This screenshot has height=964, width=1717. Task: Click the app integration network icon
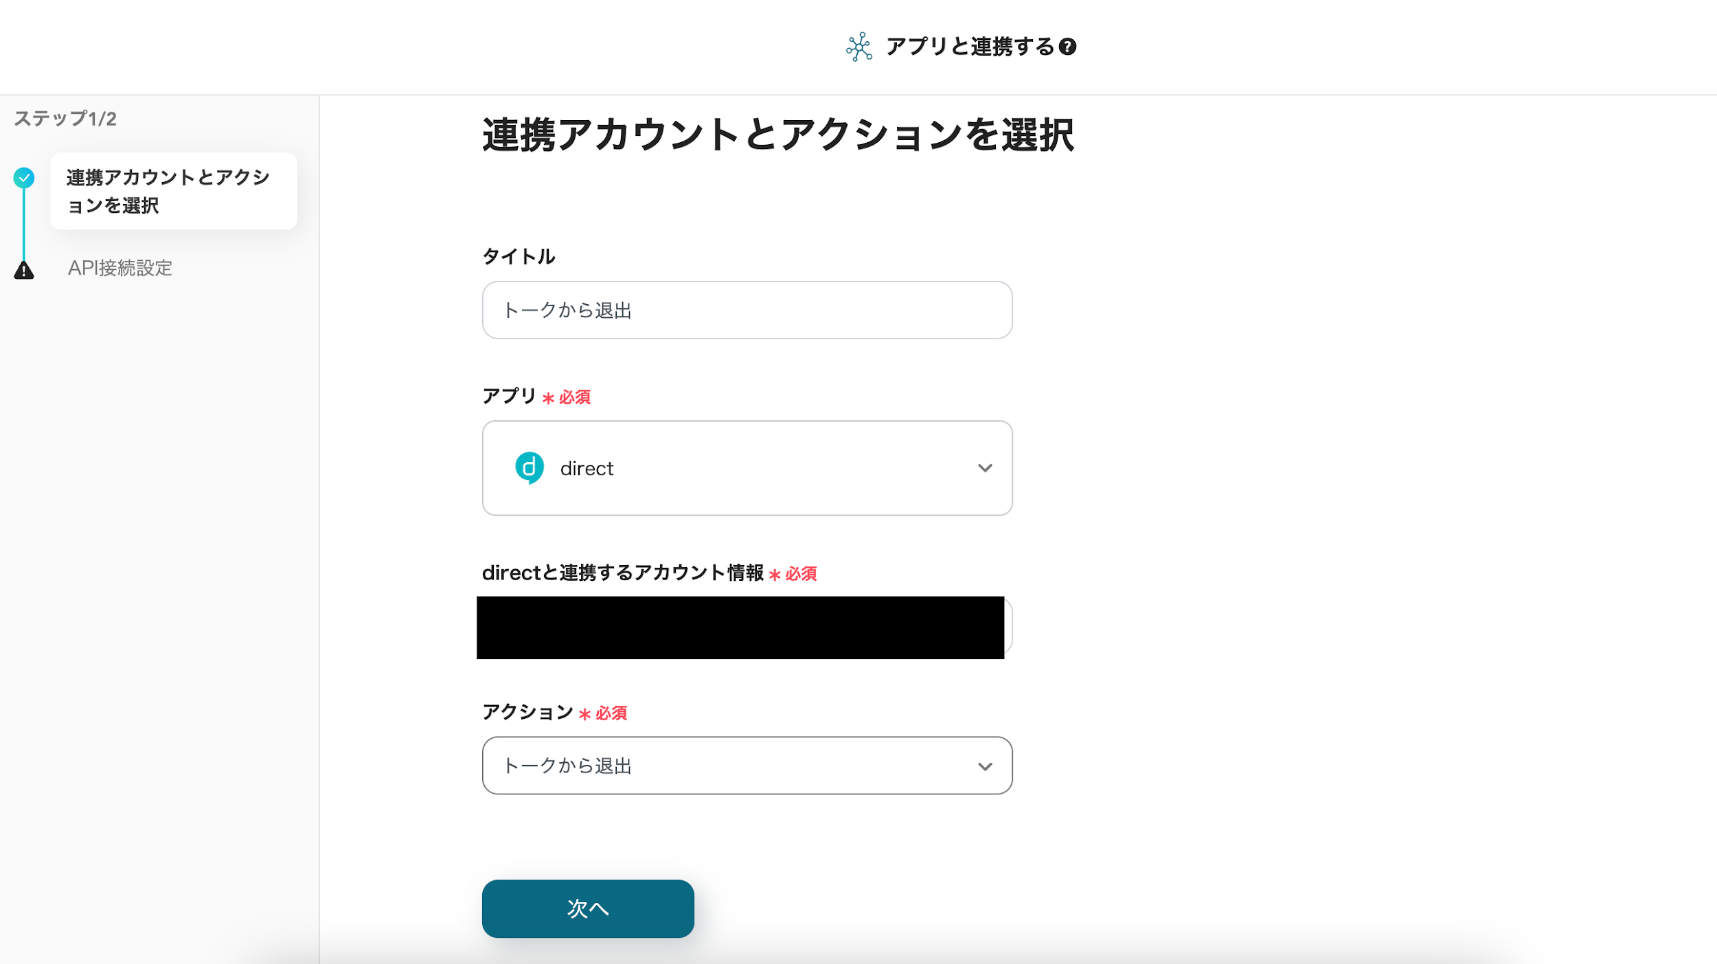[x=859, y=47]
